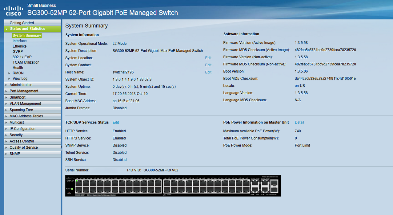Click Maximum Available PoE Power 740
Screen dimensions: 393x215
coord(298,131)
